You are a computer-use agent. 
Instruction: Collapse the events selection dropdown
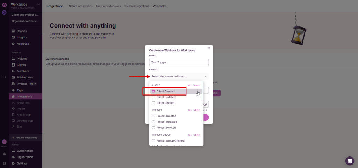(206, 76)
